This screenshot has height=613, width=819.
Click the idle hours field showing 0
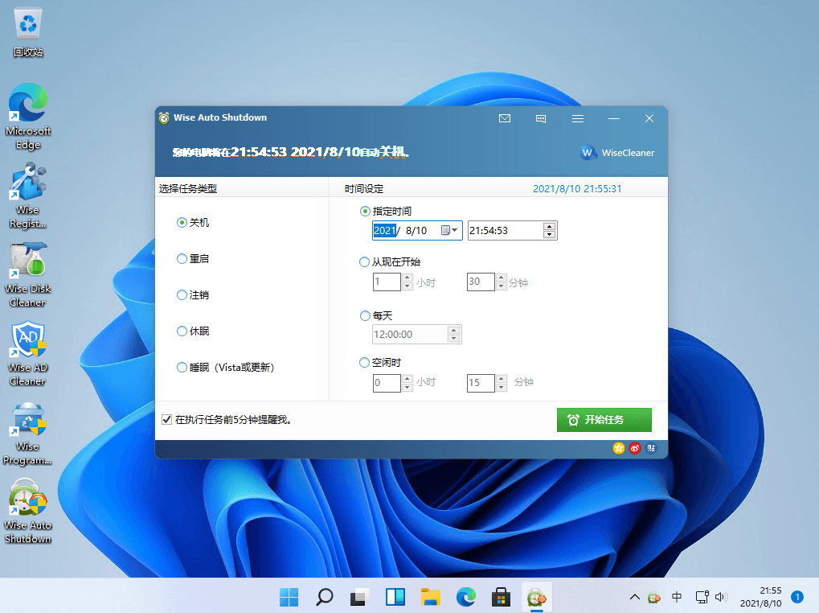(x=387, y=383)
